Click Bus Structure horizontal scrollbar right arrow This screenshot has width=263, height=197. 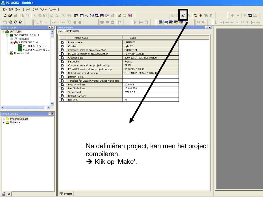pos(48,107)
